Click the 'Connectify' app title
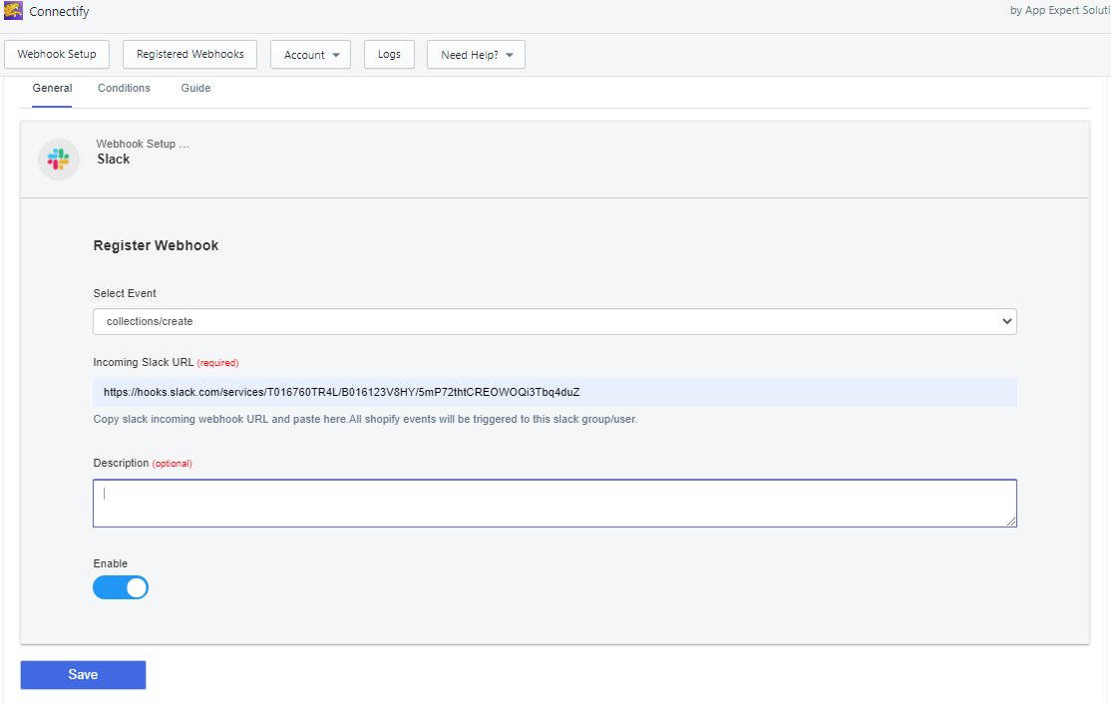Viewport: 1111px width, 703px height. click(60, 11)
